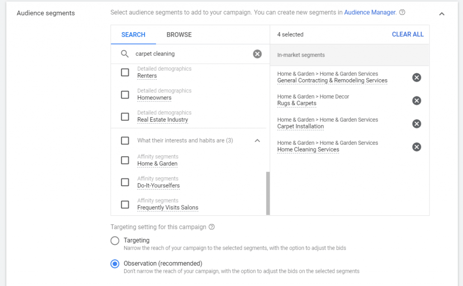Click CLEAR ALL to remove selections

[407, 34]
